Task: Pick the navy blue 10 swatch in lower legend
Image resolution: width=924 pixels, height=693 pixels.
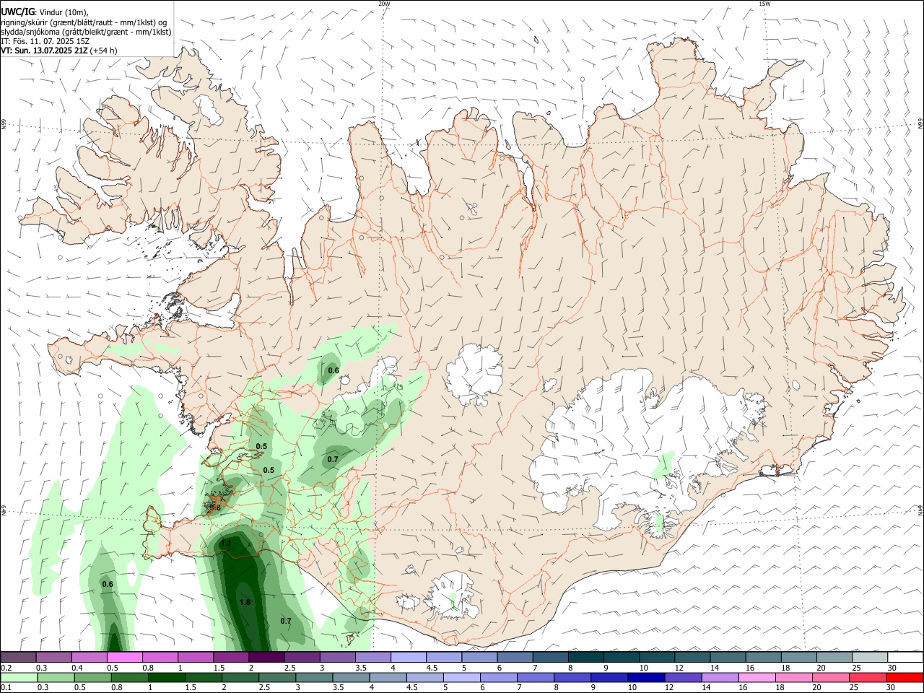Action: (645, 678)
